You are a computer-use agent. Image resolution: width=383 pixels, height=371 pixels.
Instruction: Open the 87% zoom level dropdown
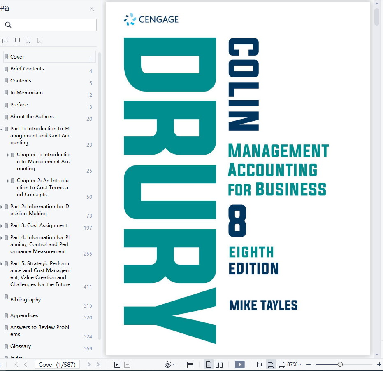301,365
